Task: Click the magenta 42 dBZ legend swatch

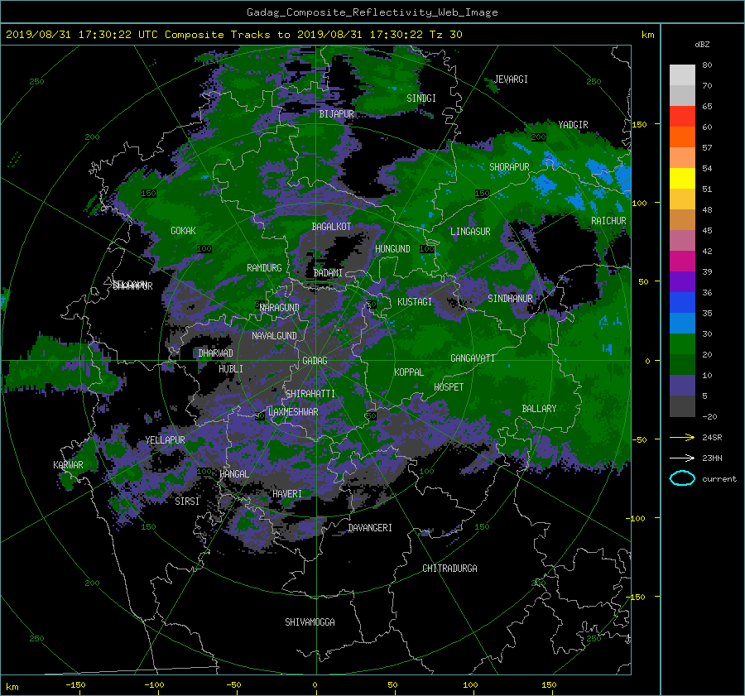Action: (x=682, y=261)
